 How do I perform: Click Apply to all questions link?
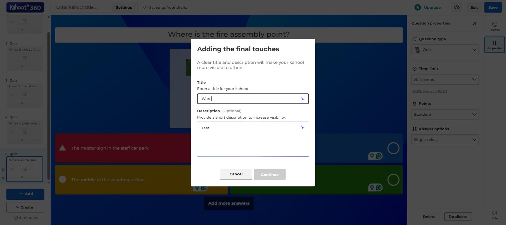pyautogui.click(x=430, y=91)
